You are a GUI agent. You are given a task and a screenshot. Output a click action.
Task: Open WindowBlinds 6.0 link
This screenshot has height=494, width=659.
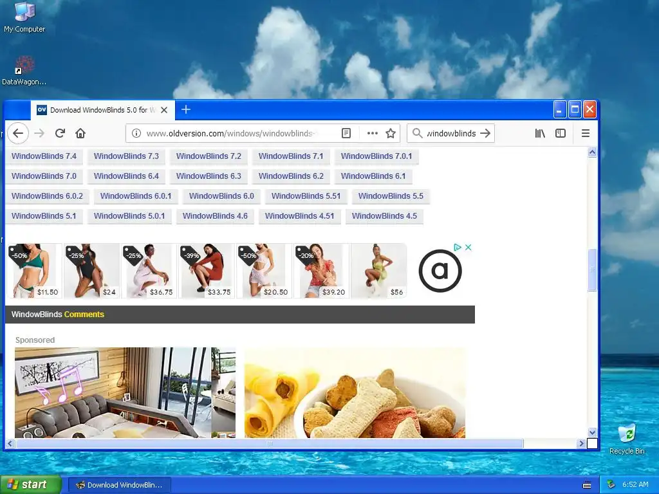click(221, 196)
